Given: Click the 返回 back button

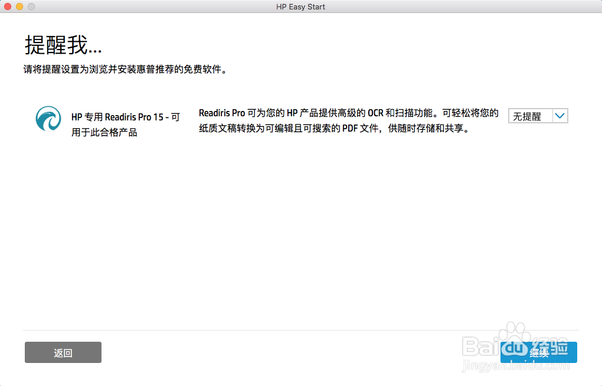Looking at the screenshot, I should tap(63, 352).
